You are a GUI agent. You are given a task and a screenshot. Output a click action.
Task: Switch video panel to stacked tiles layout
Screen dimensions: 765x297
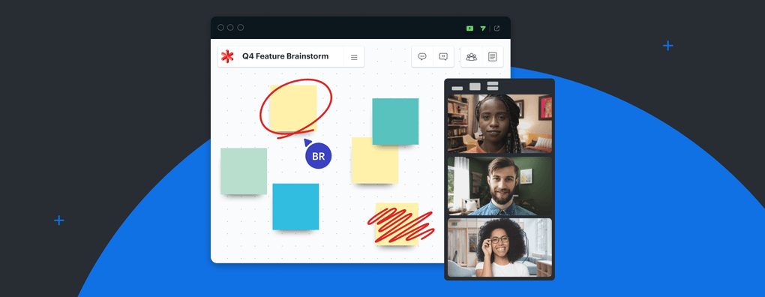pos(493,86)
